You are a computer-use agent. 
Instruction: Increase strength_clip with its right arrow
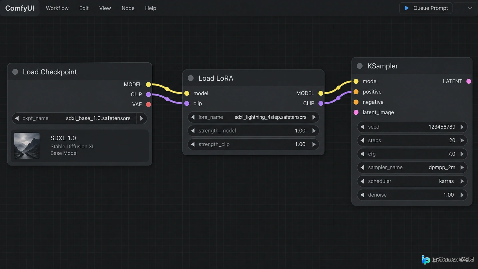(314, 144)
